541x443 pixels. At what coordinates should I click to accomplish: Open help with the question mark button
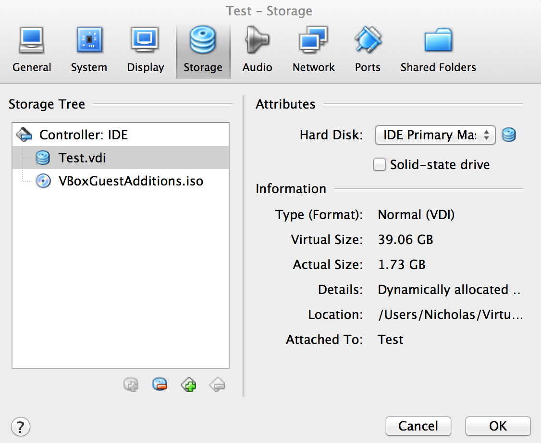pos(20,426)
